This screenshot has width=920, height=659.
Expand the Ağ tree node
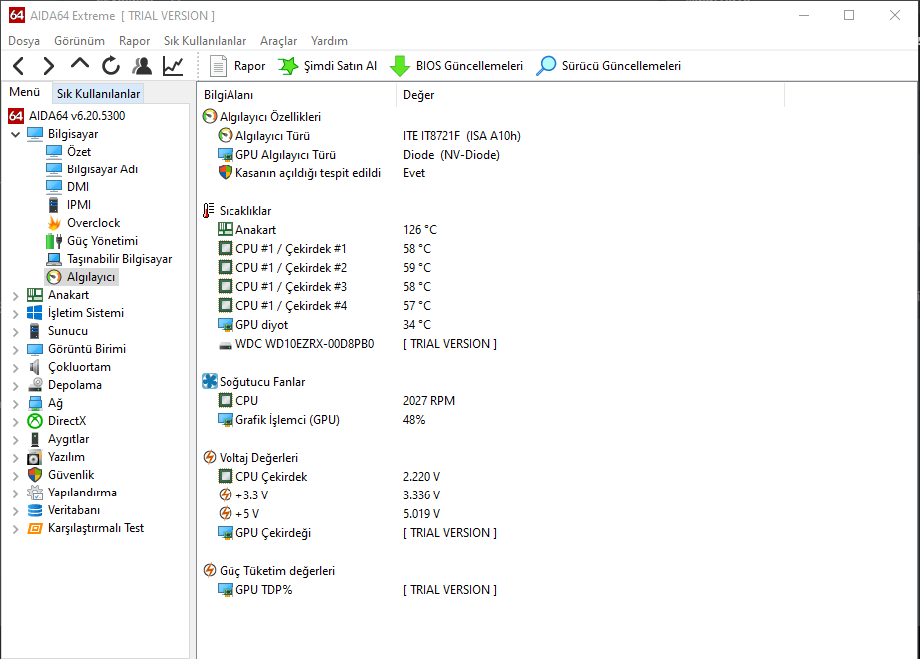16,404
